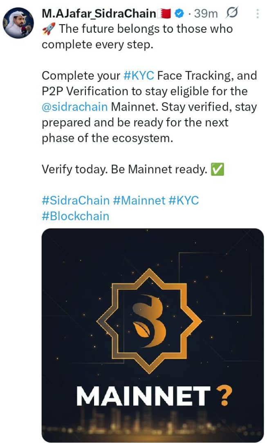Click the rocket emoji at tweet start
The image size is (267, 443).
coord(49,29)
